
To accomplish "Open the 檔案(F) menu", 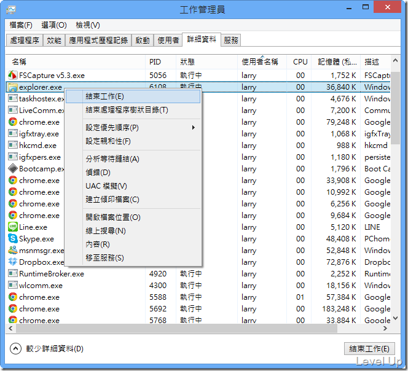I will pos(21,25).
